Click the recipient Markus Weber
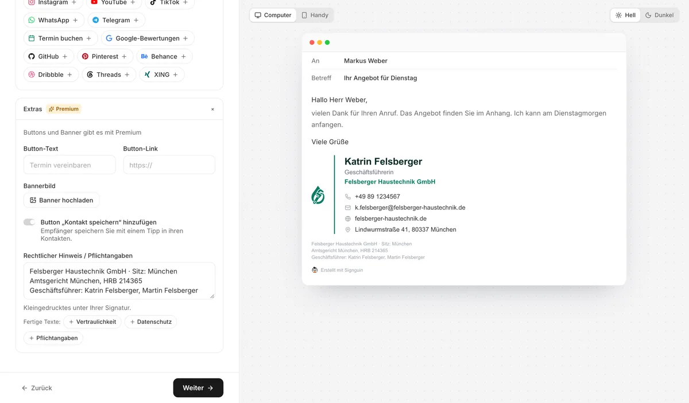Viewport: 689px width, 403px height. pyautogui.click(x=366, y=61)
